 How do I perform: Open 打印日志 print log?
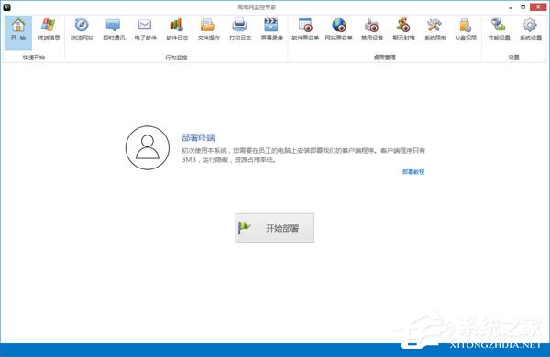click(240, 30)
